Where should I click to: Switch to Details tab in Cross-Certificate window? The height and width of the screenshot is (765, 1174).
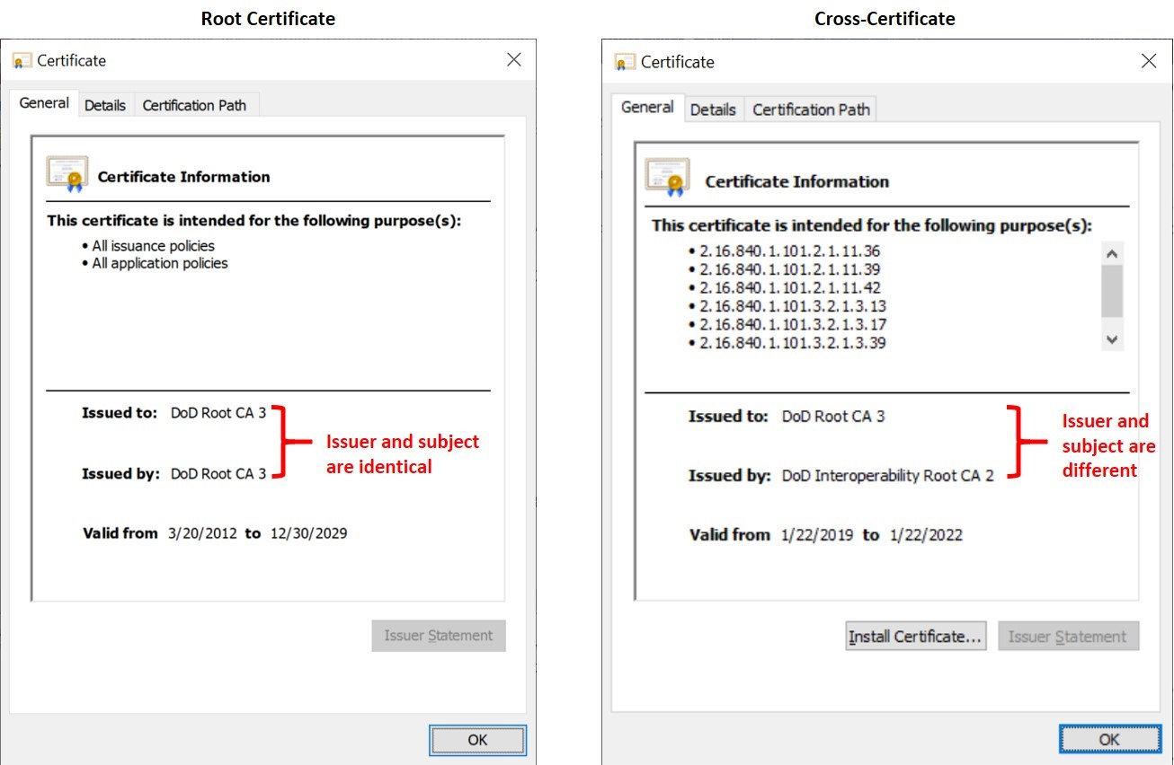point(713,110)
